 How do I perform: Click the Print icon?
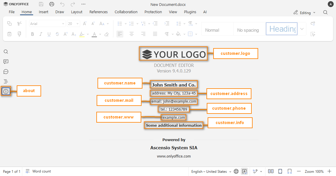[x=52, y=4]
